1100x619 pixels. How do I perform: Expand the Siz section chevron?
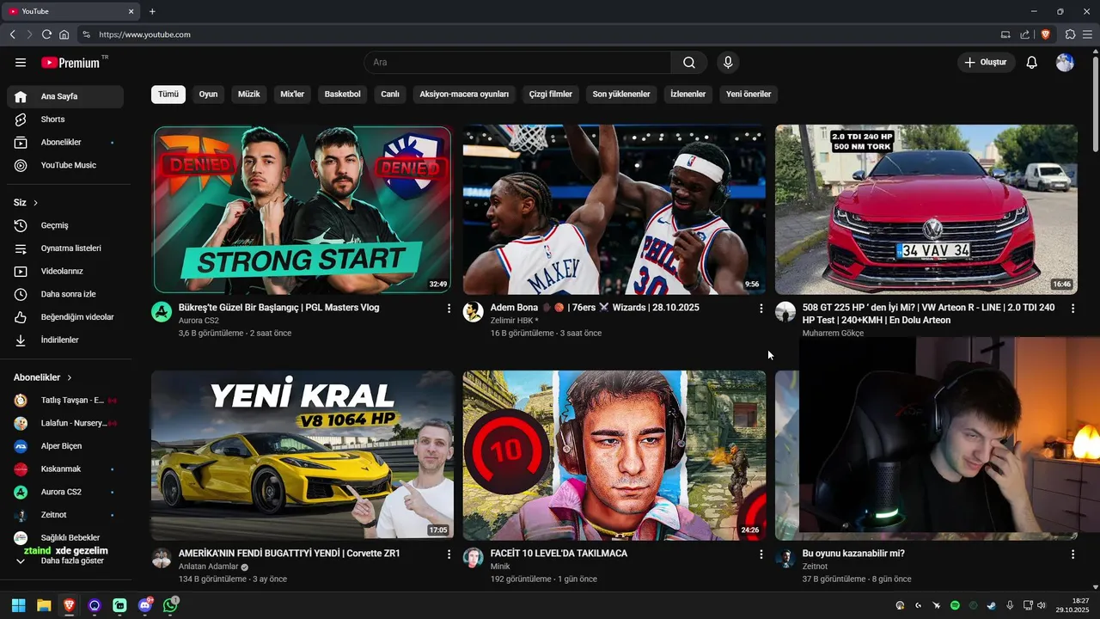click(x=35, y=203)
